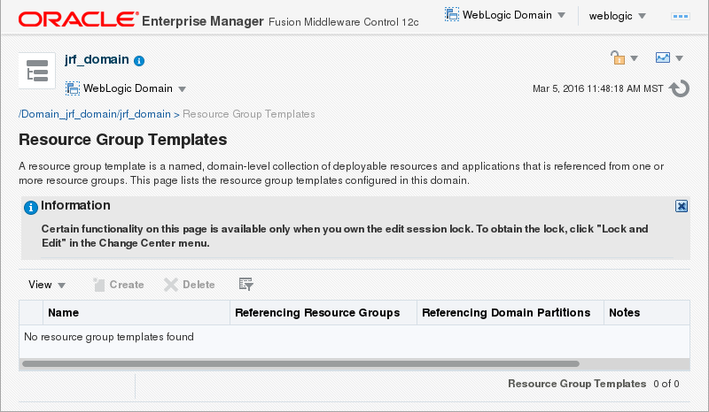Click the jrf_domain target icon

point(38,72)
